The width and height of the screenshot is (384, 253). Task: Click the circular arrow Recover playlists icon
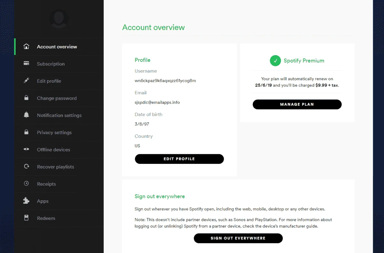27,166
